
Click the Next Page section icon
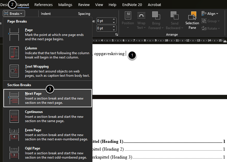[14, 98]
